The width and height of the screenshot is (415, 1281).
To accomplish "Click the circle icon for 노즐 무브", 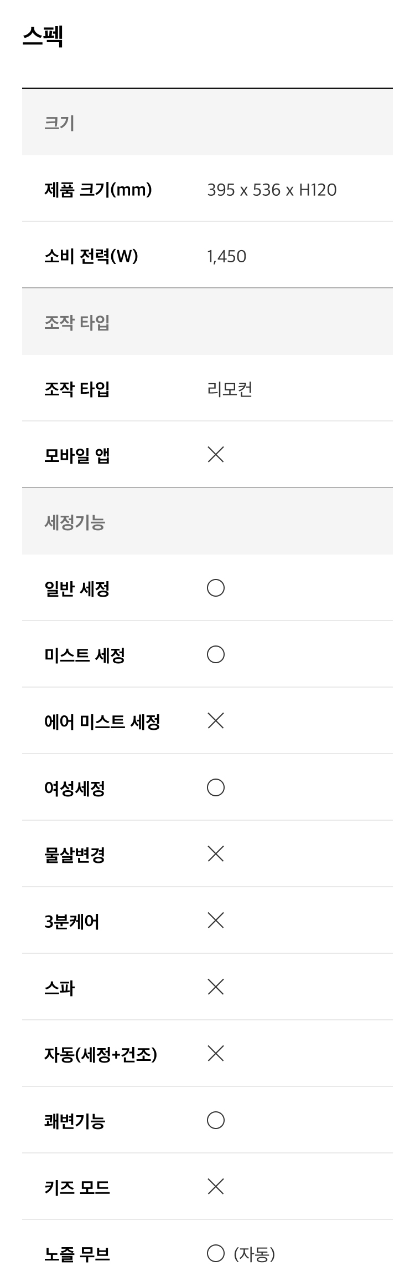I will pyautogui.click(x=215, y=1253).
